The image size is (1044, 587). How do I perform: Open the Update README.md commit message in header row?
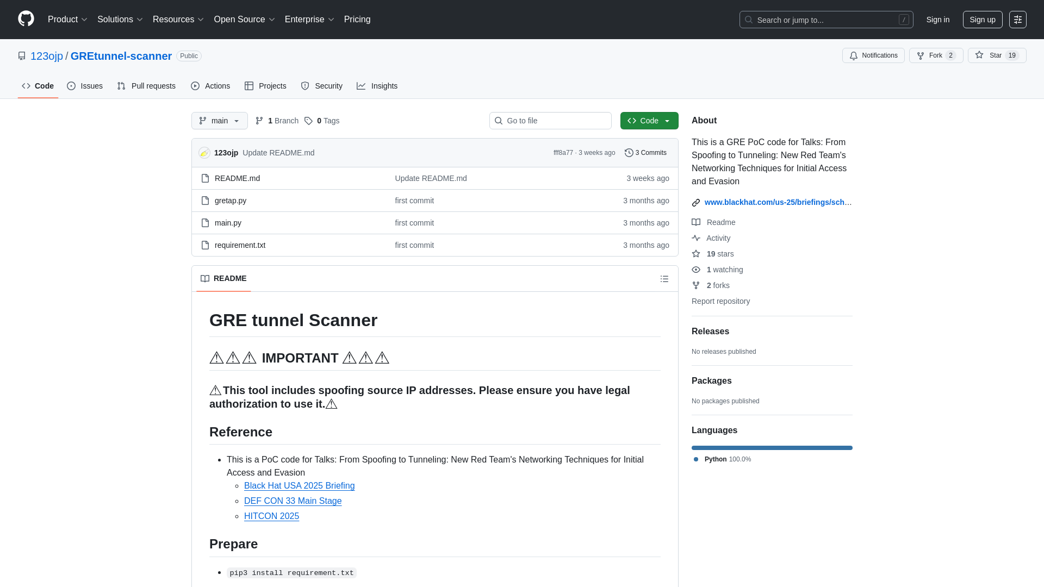pyautogui.click(x=278, y=153)
